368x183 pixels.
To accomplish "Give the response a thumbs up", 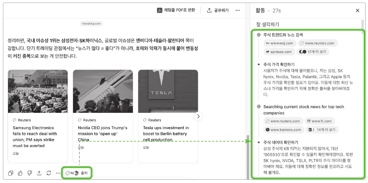I will click(x=20, y=173).
